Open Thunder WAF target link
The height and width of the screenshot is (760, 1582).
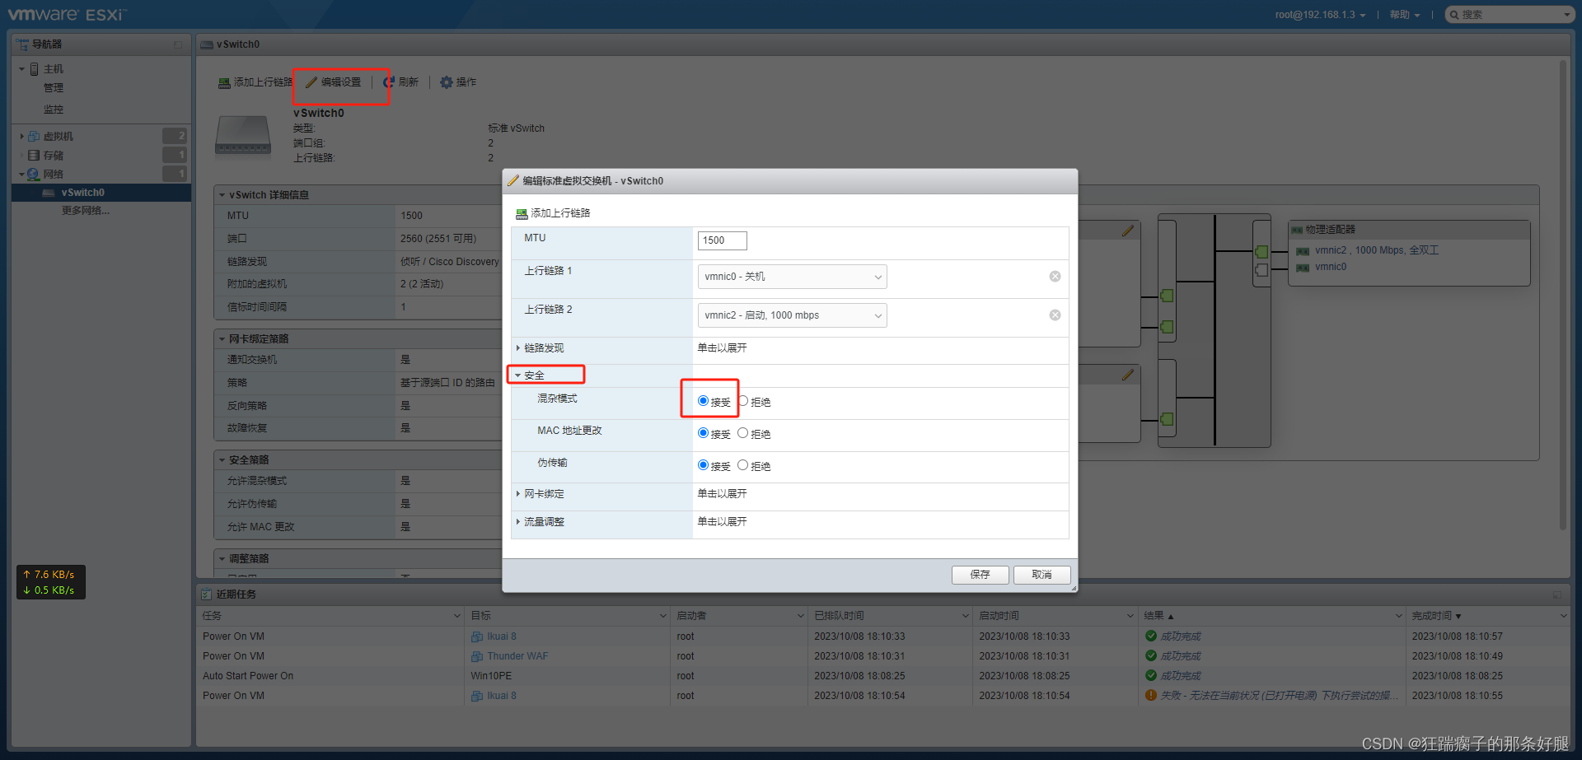click(517, 656)
